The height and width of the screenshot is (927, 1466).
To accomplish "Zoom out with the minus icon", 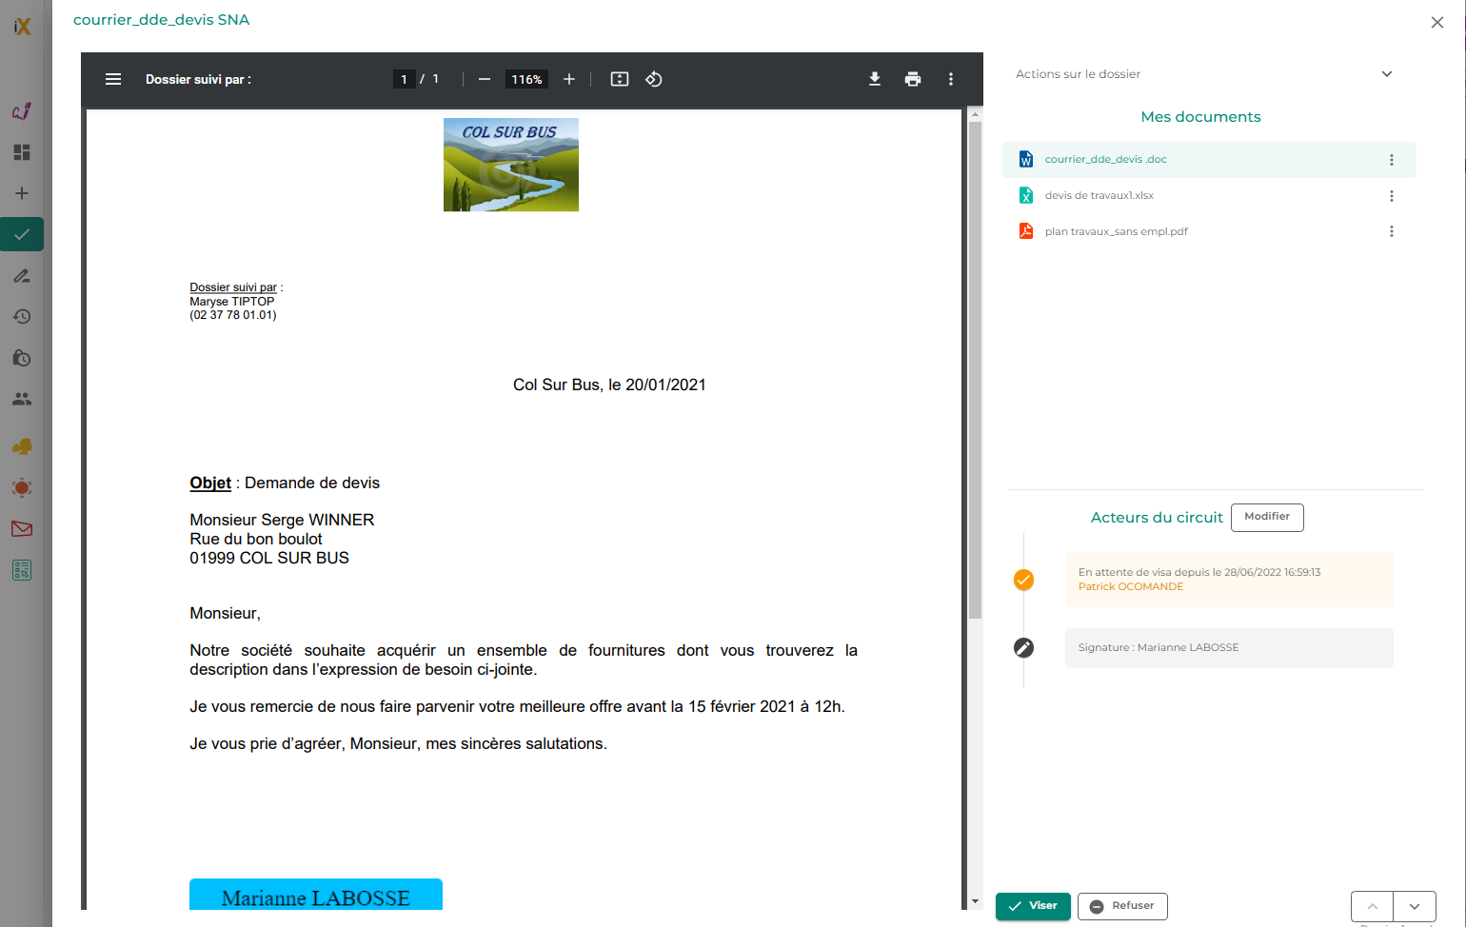I will (x=485, y=79).
